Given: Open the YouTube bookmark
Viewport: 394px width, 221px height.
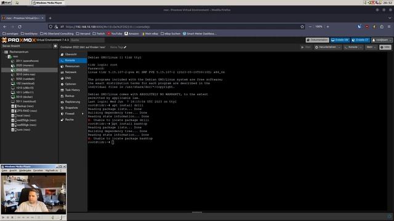Looking at the screenshot, I should 115,34.
